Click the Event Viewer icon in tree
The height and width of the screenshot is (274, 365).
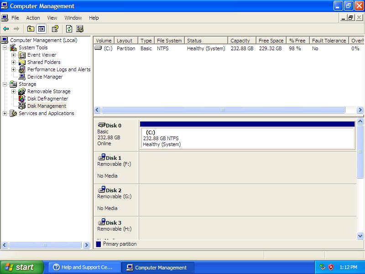pos(22,55)
